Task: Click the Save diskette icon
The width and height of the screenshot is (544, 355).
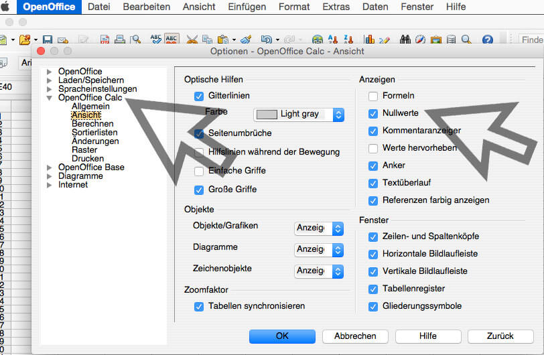Action: coord(47,40)
